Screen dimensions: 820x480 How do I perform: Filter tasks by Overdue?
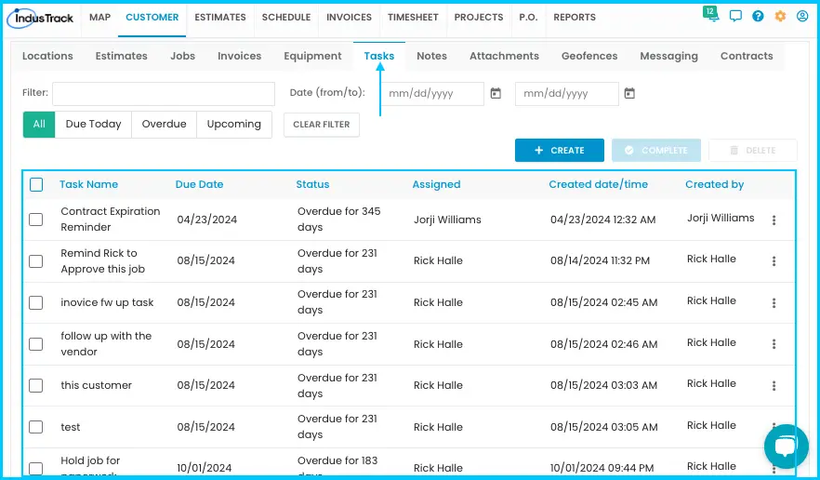click(165, 124)
